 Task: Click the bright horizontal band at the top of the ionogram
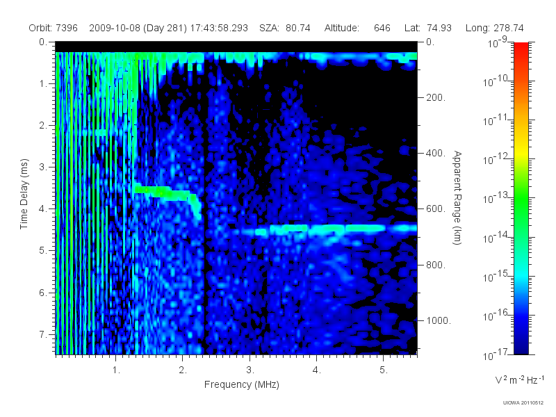pyautogui.click(x=236, y=56)
